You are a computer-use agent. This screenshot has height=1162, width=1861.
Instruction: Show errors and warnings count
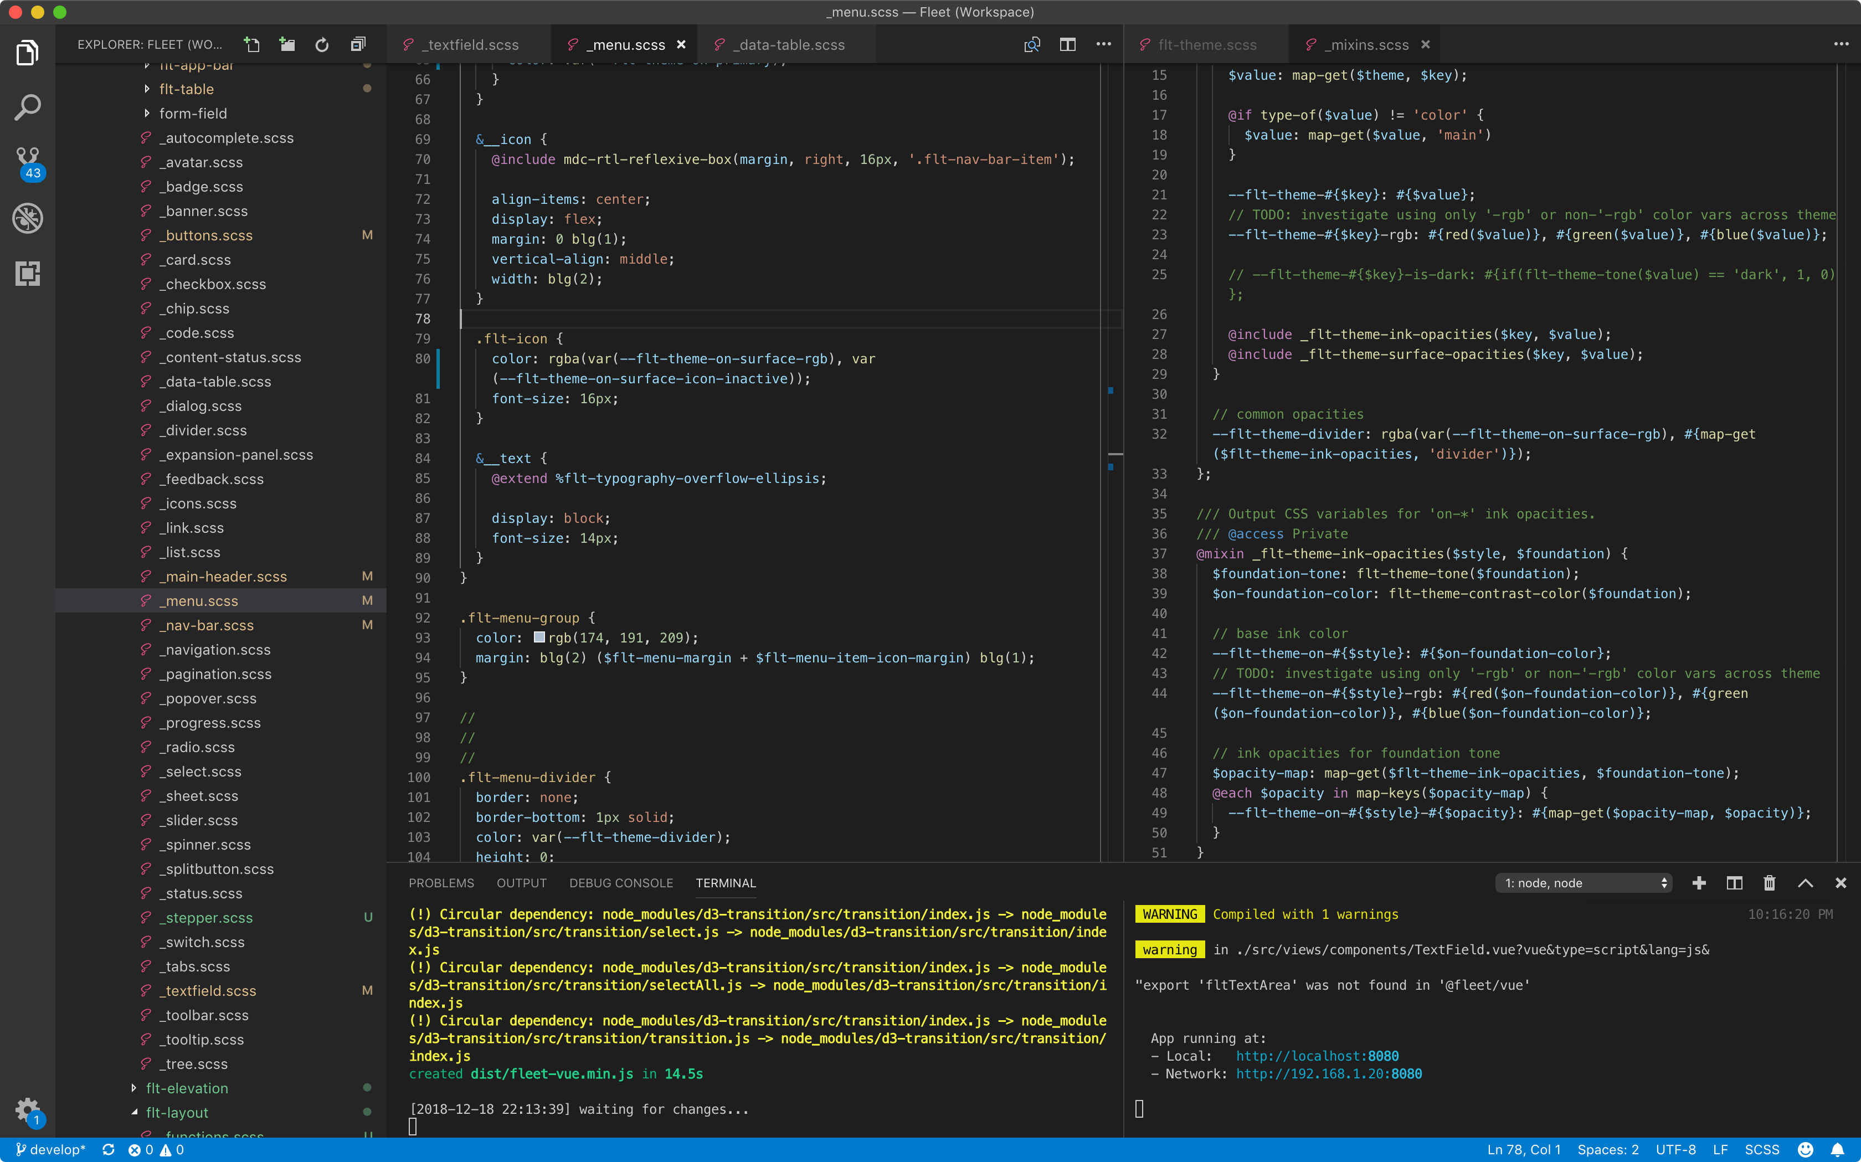pos(156,1150)
